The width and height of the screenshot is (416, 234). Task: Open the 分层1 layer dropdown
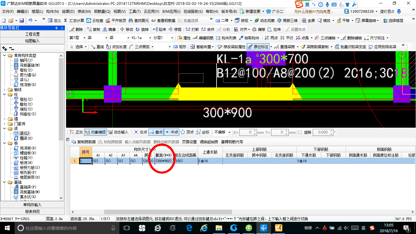tap(172, 38)
